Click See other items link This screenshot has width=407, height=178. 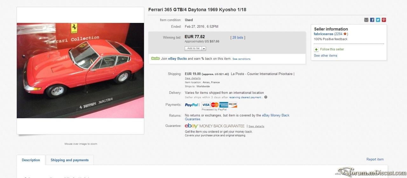coord(326,56)
